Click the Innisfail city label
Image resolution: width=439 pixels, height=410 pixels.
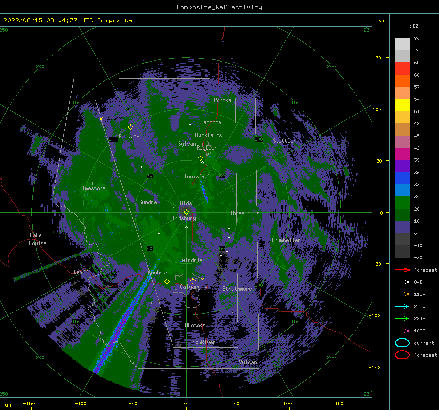tap(197, 176)
